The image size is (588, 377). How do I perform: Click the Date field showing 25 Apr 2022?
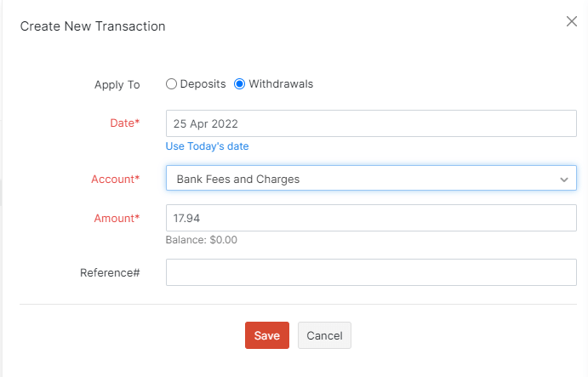[x=371, y=123]
